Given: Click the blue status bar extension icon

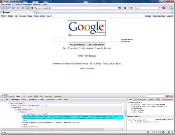Looking at the screenshot, I should pos(163,132).
